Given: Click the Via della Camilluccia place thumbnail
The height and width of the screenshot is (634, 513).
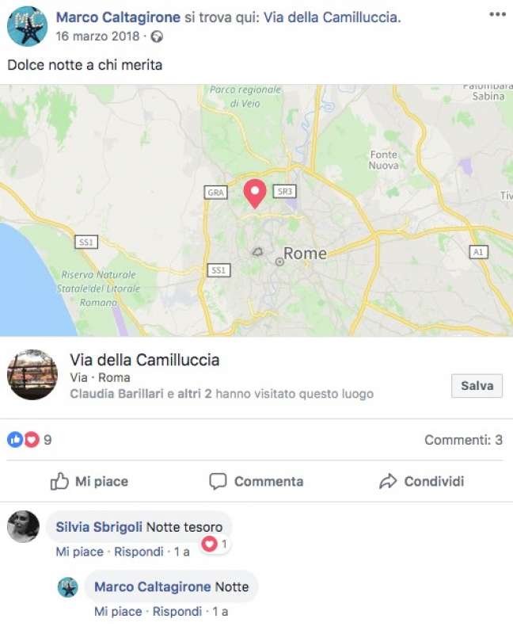Looking at the screenshot, I should (x=32, y=375).
